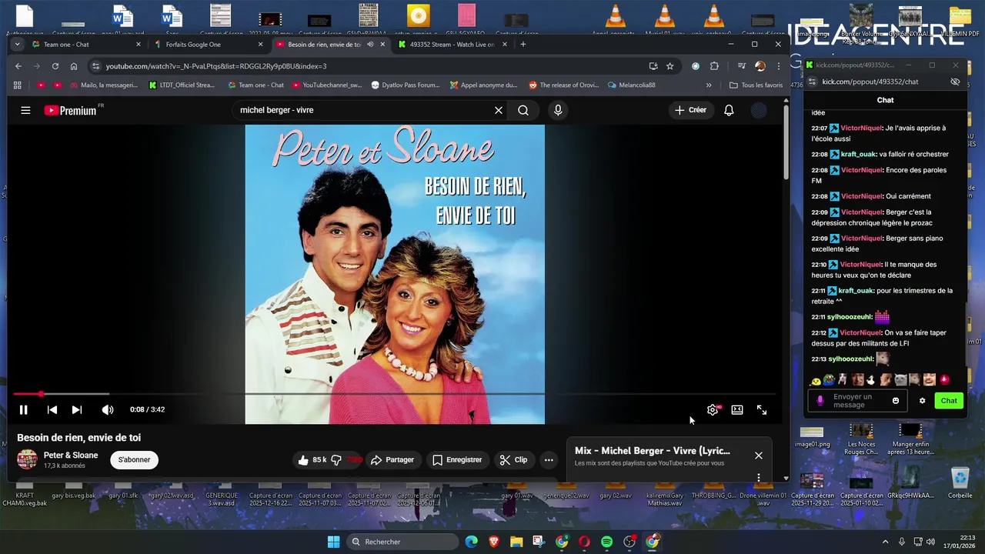
Task: Mute the video volume
Action: click(x=108, y=409)
